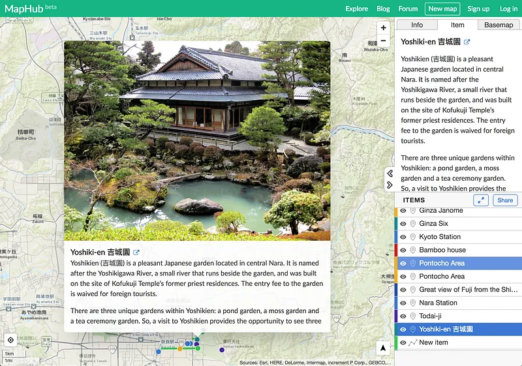This screenshot has width=522, height=366.
Task: Click the blue color bar beside Nara Station
Action: click(396, 303)
